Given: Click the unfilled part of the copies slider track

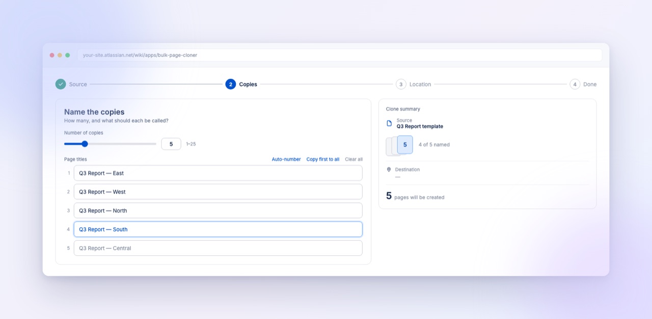Looking at the screenshot, I should pos(122,144).
